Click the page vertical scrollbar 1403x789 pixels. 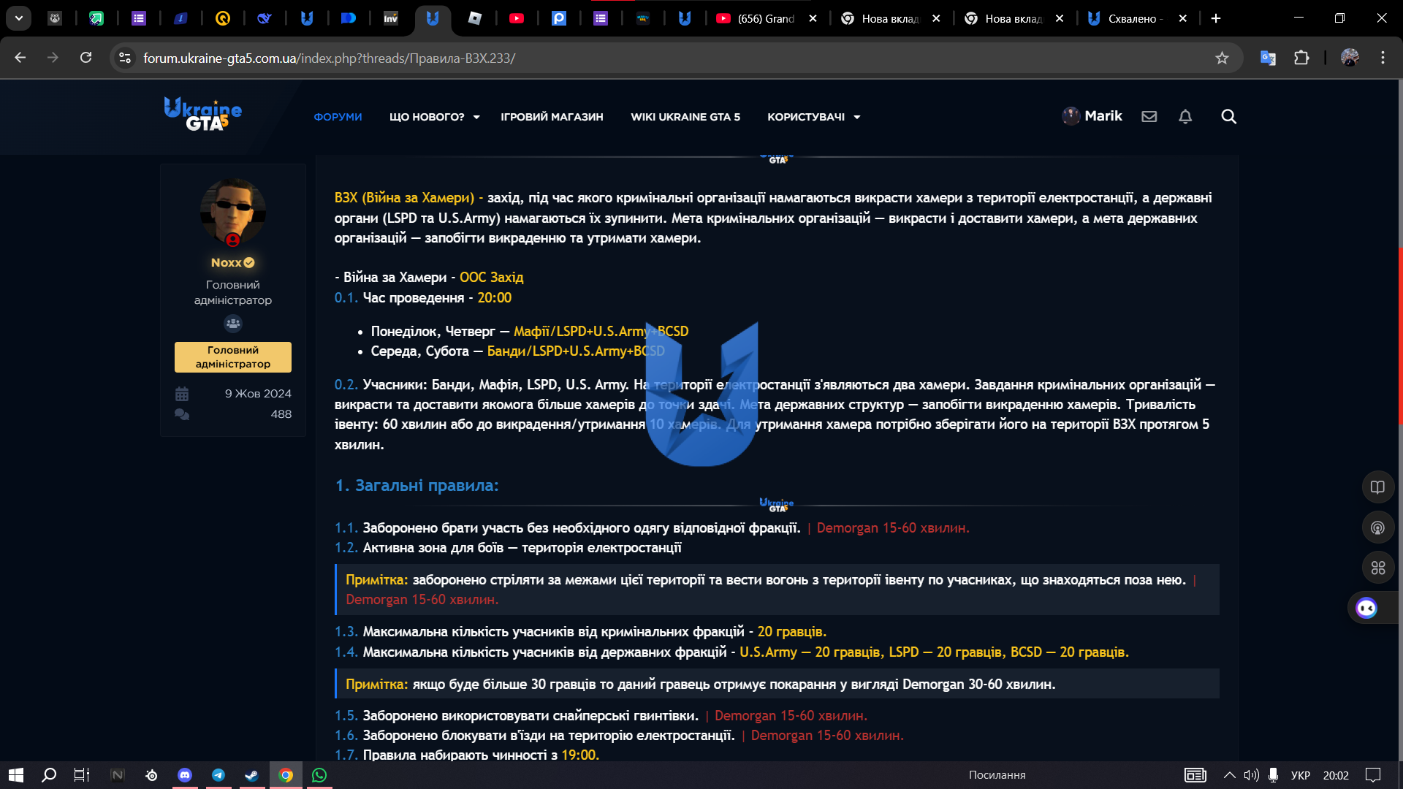point(1400,336)
